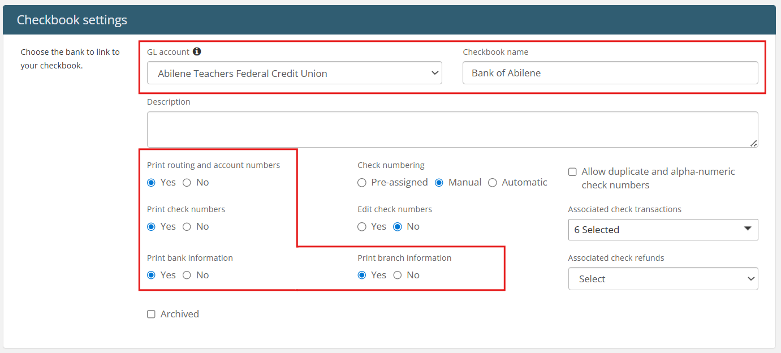Screen dimensions: 781x353
Task: Open Associated check transactions dropdown
Action: coord(663,230)
